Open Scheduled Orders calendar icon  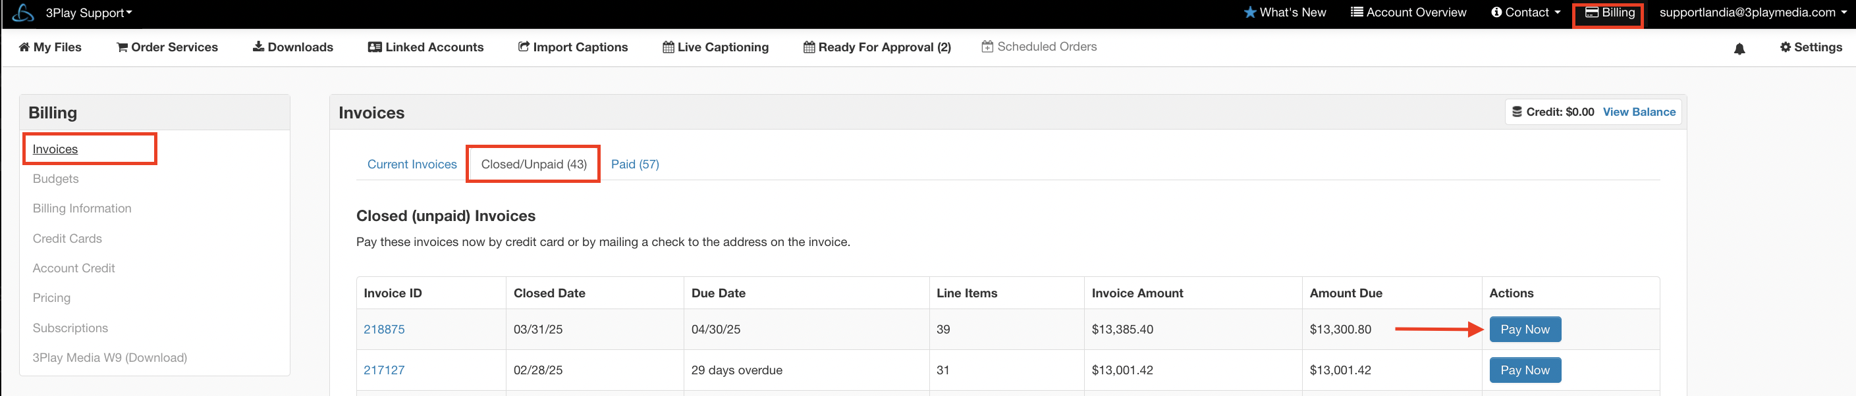pos(987,47)
